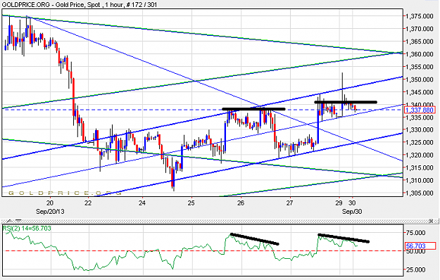
Task: Click the RSI panel move-down arrow icon
Action: (18, 221)
